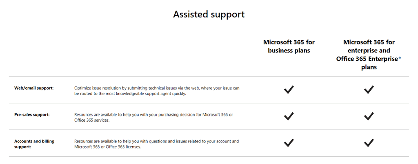Click the business checkmark for Accounts and billing support
The width and height of the screenshot is (418, 164).
tap(289, 143)
